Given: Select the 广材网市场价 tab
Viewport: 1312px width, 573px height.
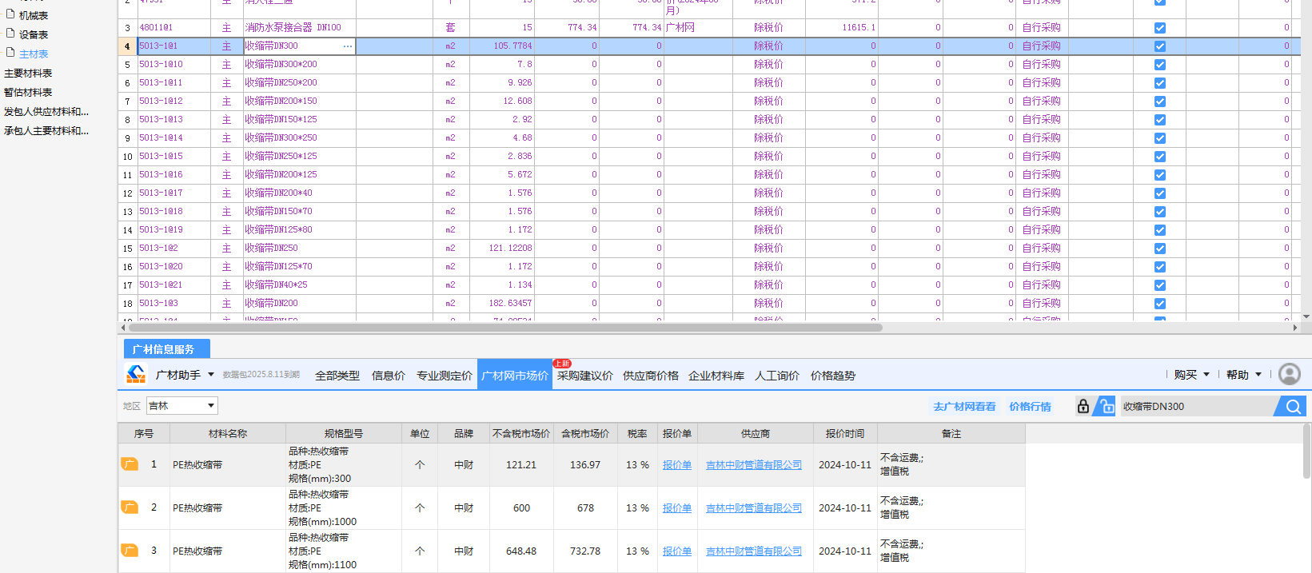Looking at the screenshot, I should tap(515, 376).
